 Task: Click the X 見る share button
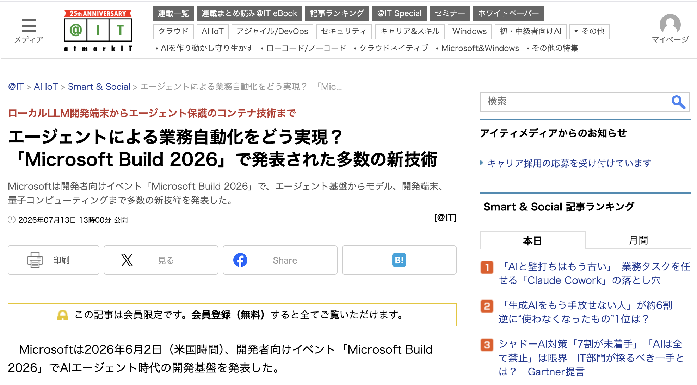click(x=161, y=260)
